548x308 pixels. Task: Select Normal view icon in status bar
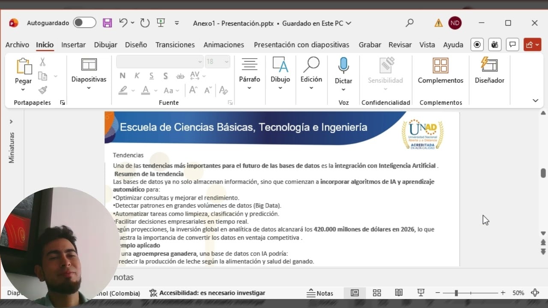coord(355,293)
